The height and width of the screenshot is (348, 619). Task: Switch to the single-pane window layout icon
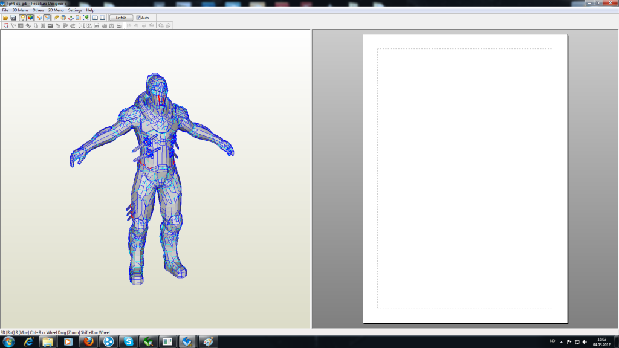click(x=103, y=18)
